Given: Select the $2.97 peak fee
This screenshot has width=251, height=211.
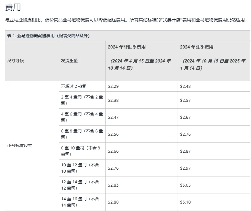Looking at the screenshot, I should [185, 168].
